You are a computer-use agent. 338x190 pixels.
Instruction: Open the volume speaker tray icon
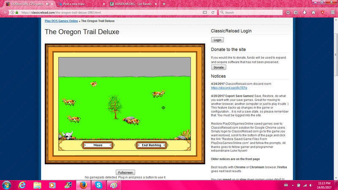pos(311,185)
